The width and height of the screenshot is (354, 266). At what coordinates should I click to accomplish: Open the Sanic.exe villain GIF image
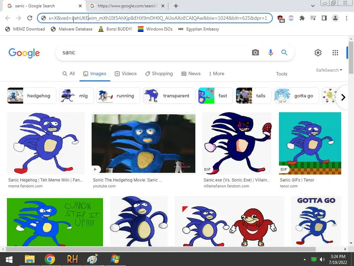click(237, 143)
